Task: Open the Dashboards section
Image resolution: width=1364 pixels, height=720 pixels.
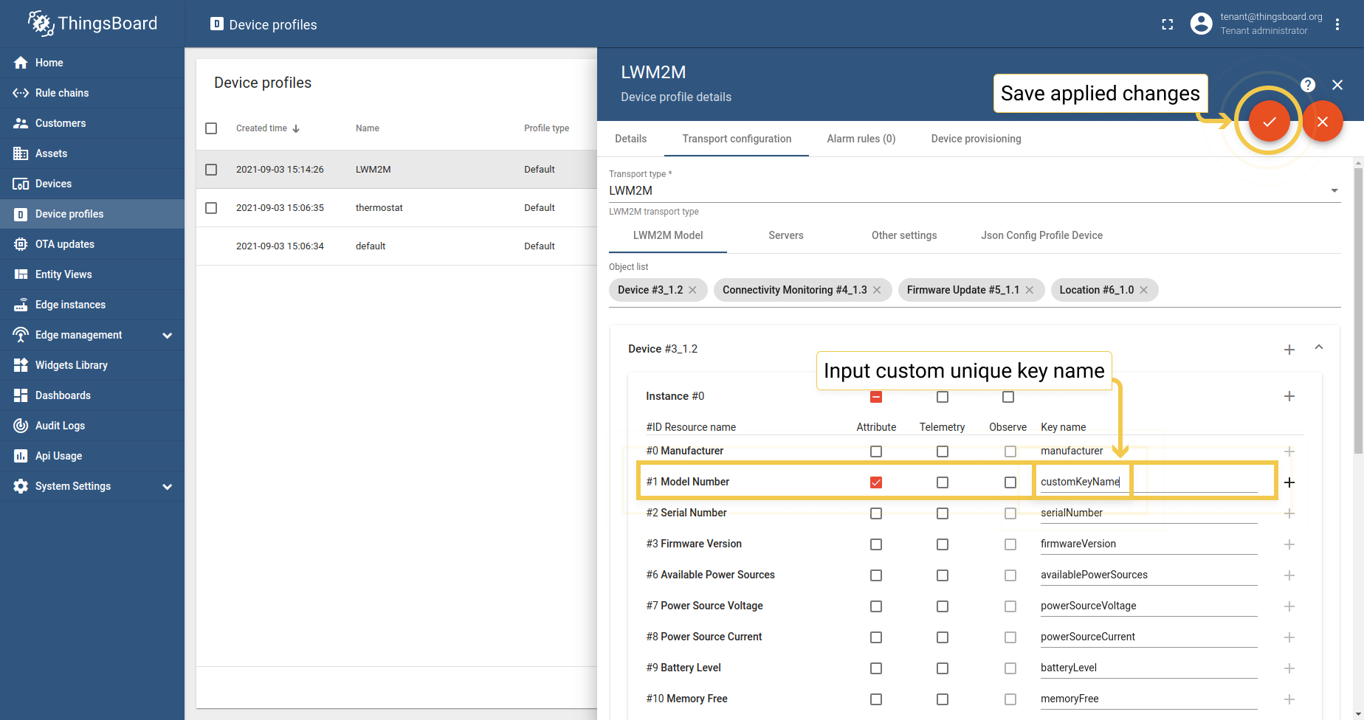Action: point(63,395)
